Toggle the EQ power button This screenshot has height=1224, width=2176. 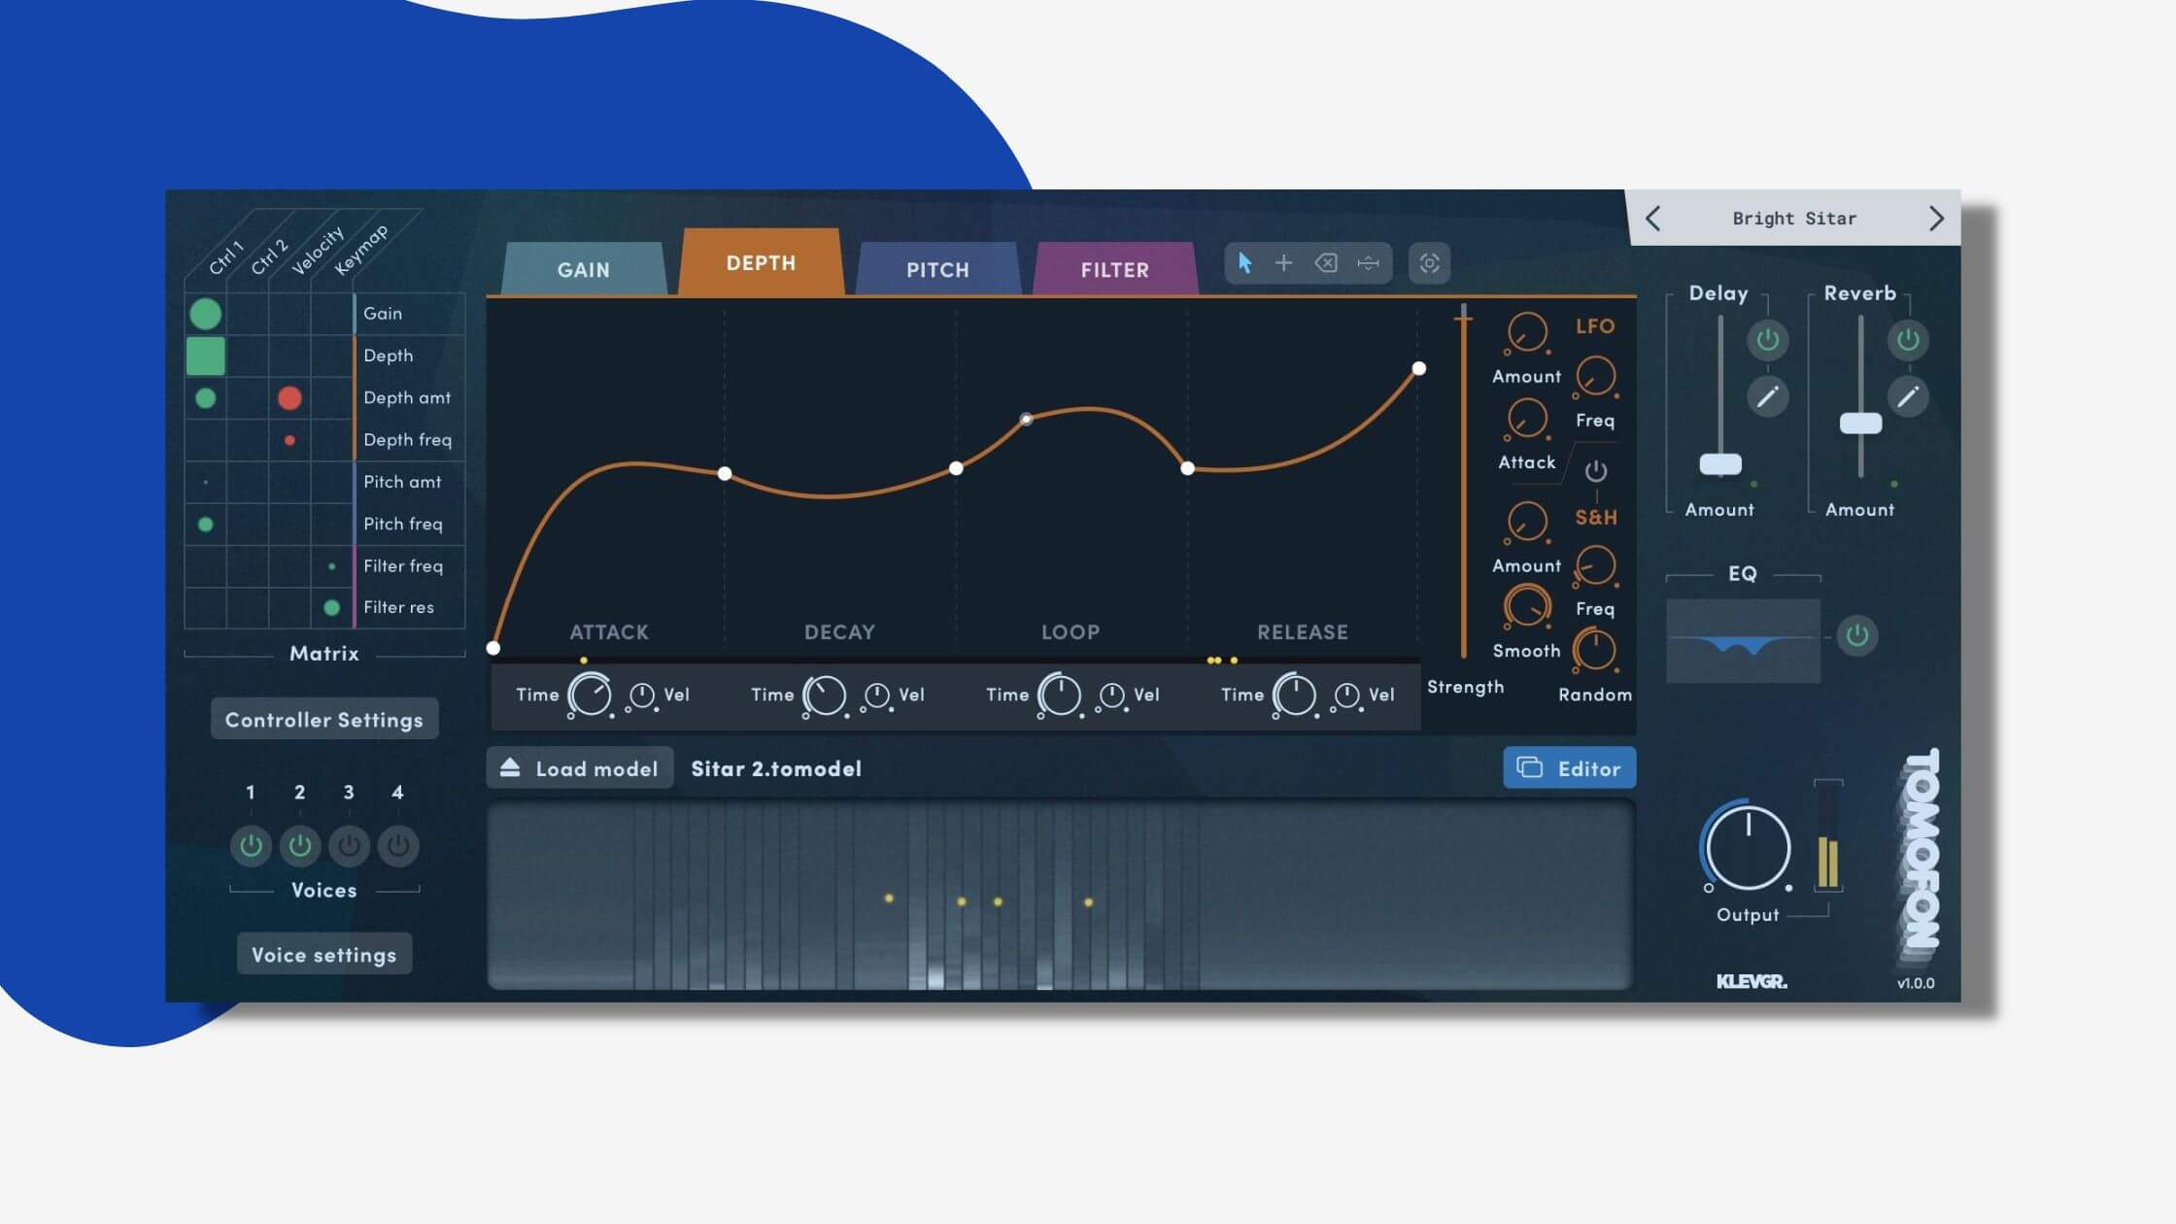pos(1856,636)
